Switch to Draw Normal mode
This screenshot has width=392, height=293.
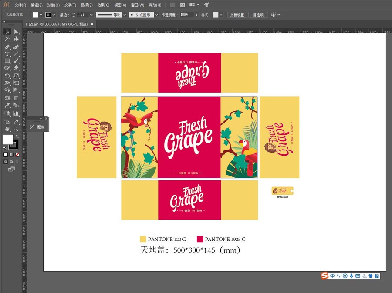(6, 162)
